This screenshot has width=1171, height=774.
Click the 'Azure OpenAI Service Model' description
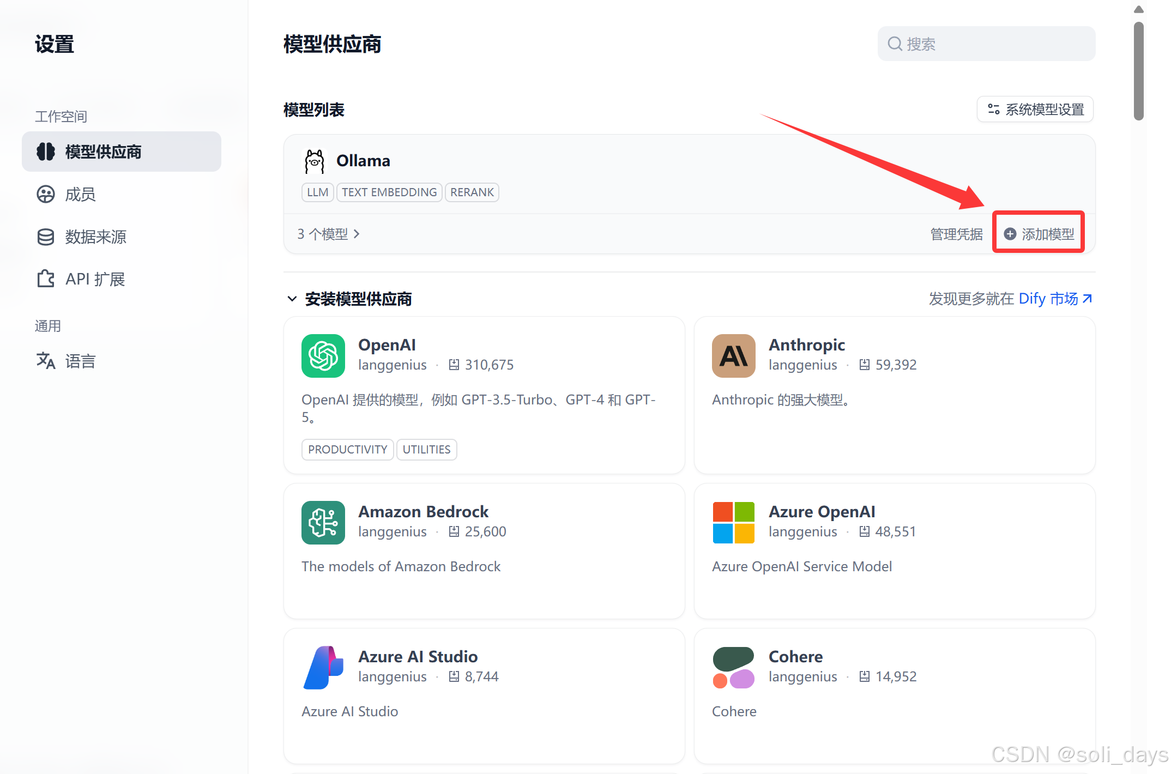click(802, 566)
